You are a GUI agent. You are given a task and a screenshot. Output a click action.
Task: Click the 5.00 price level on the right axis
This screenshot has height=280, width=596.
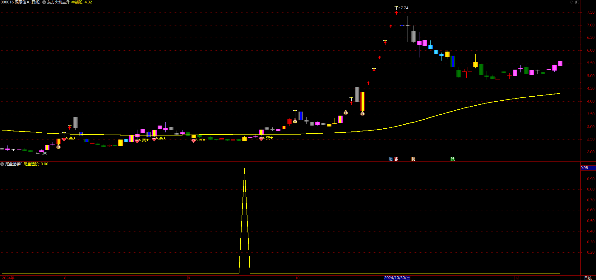(x=590, y=76)
